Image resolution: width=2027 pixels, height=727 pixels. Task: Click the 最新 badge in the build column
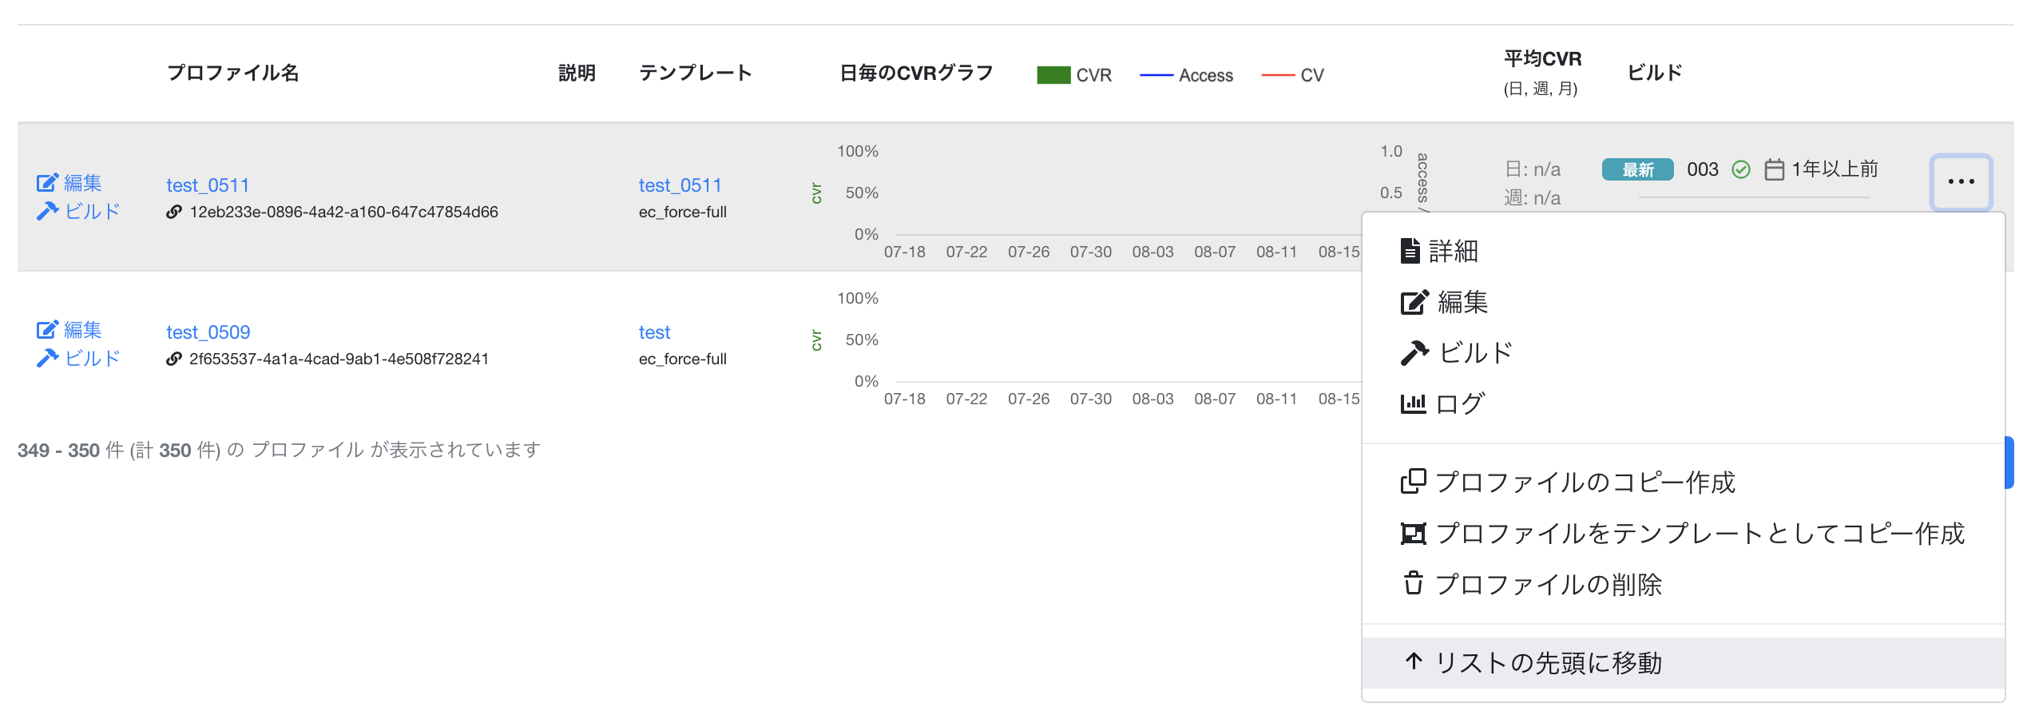coord(1637,169)
